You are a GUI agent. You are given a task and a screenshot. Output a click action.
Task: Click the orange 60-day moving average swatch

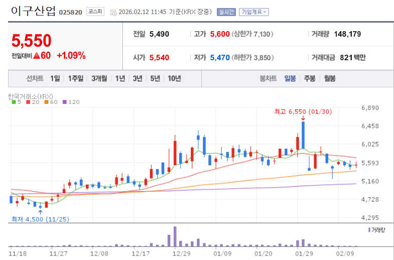coord(46,102)
